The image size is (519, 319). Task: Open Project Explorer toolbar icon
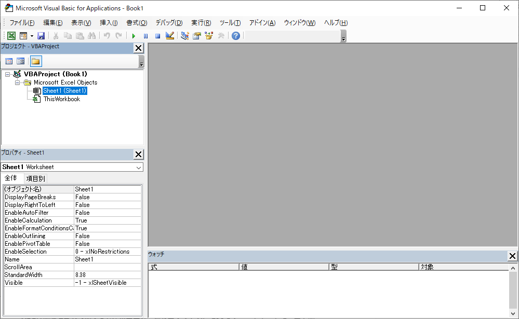point(185,36)
